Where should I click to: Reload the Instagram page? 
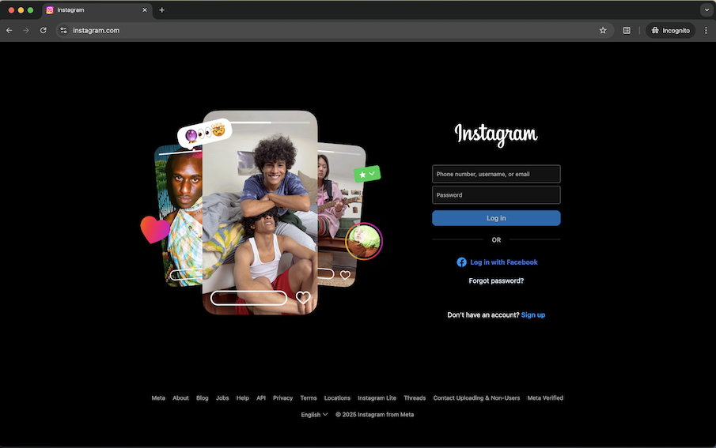(x=43, y=31)
